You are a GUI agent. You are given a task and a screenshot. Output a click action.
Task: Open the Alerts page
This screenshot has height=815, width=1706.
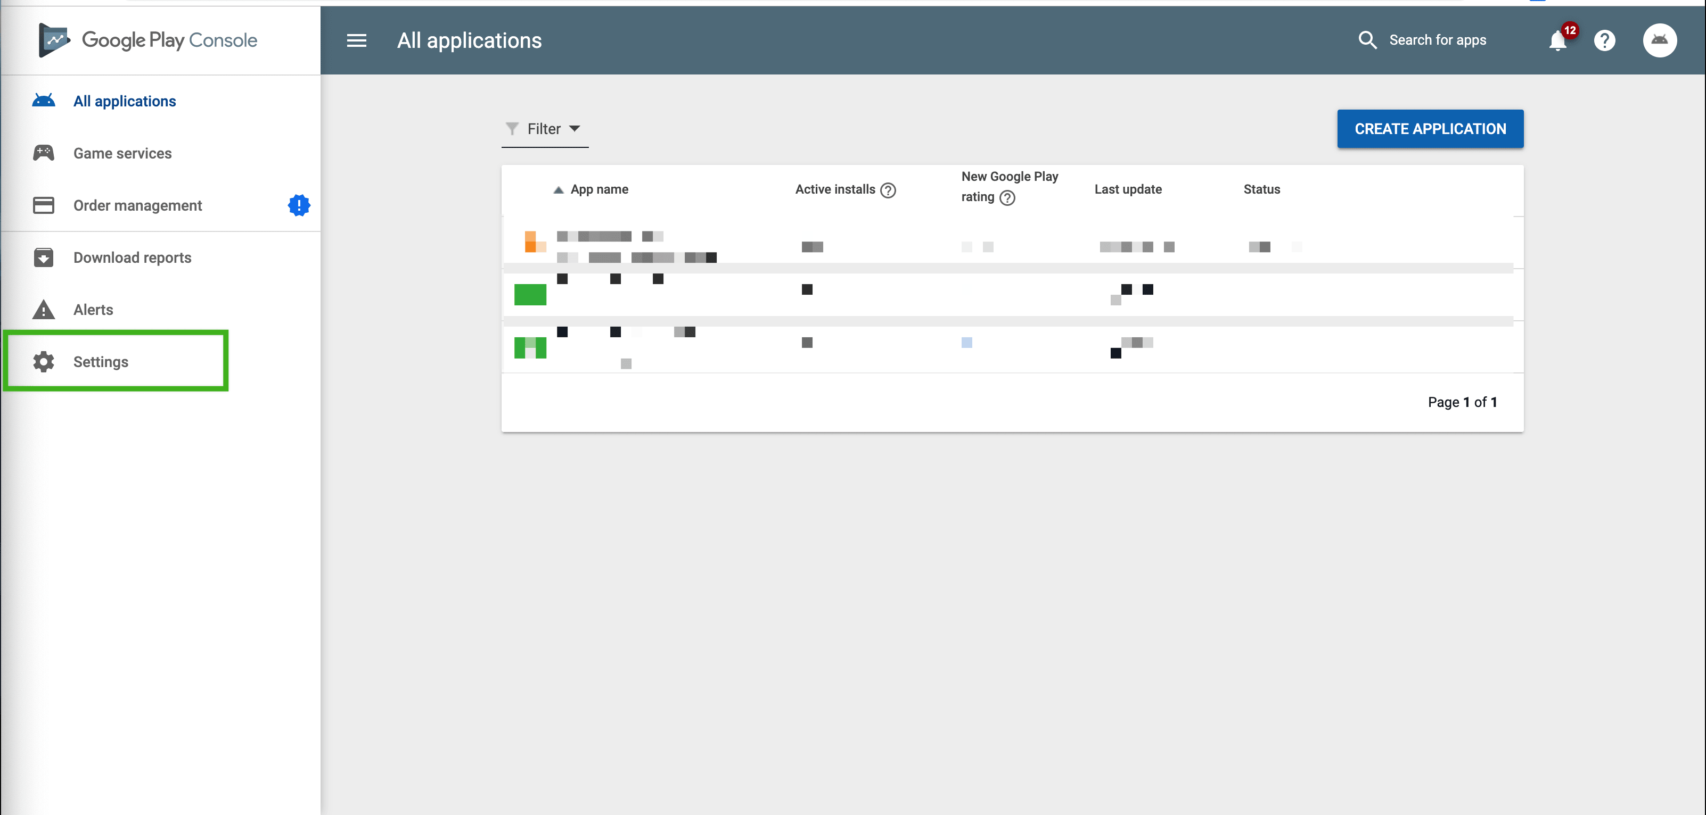[93, 310]
